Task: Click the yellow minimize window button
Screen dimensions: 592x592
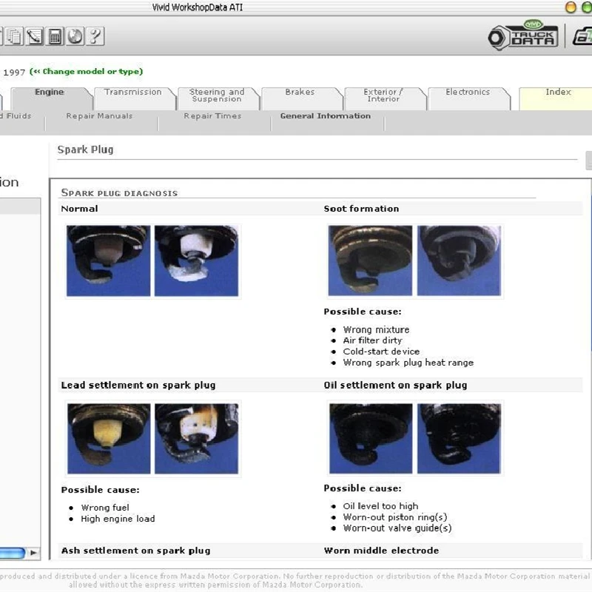Action: [x=571, y=7]
